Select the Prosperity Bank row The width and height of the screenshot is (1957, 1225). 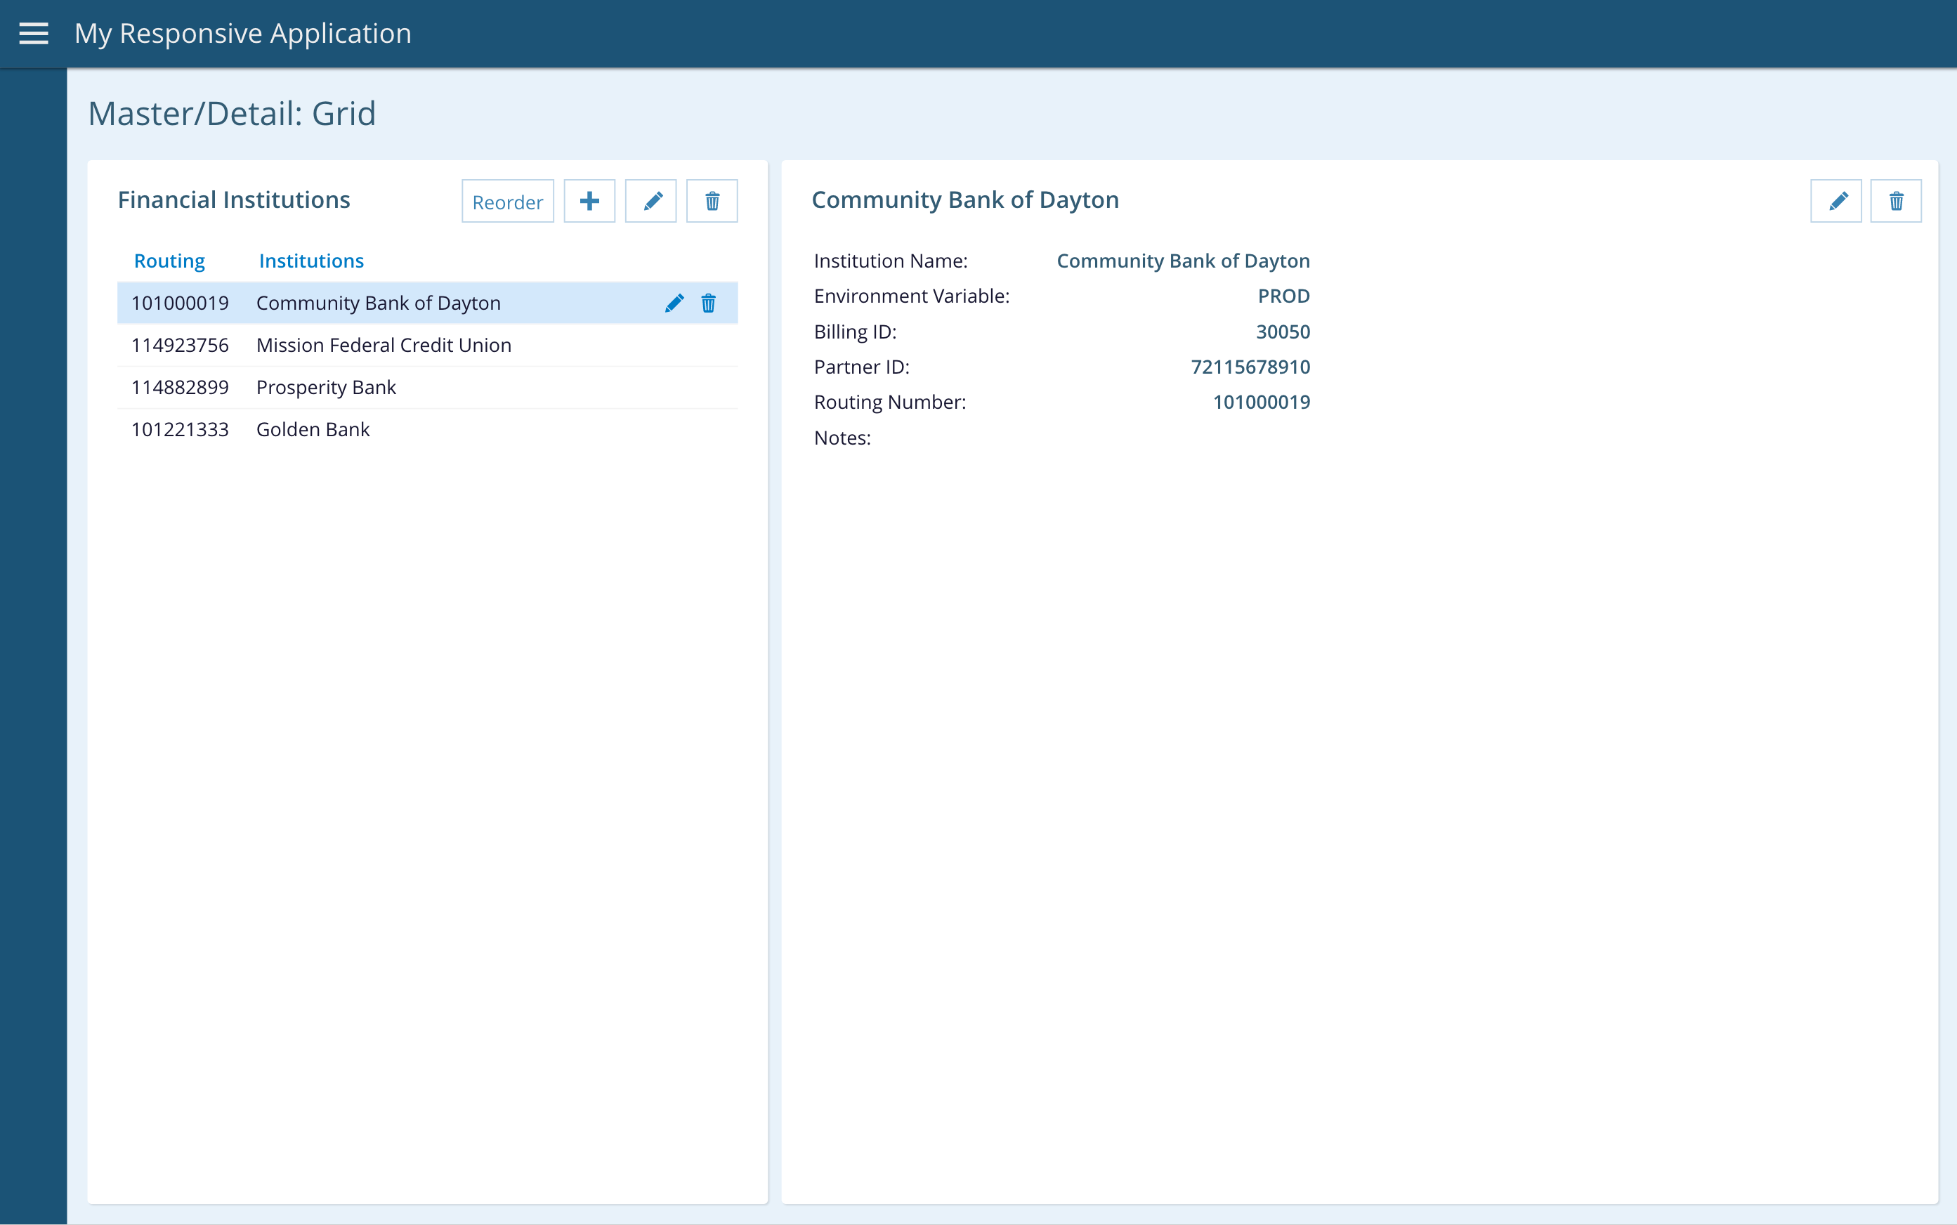tap(326, 387)
